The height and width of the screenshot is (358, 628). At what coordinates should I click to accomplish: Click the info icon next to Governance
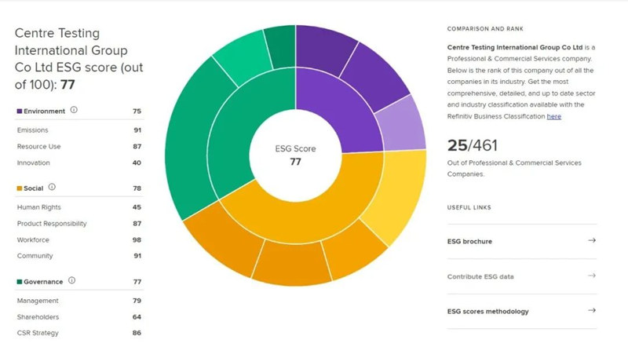pos(71,280)
